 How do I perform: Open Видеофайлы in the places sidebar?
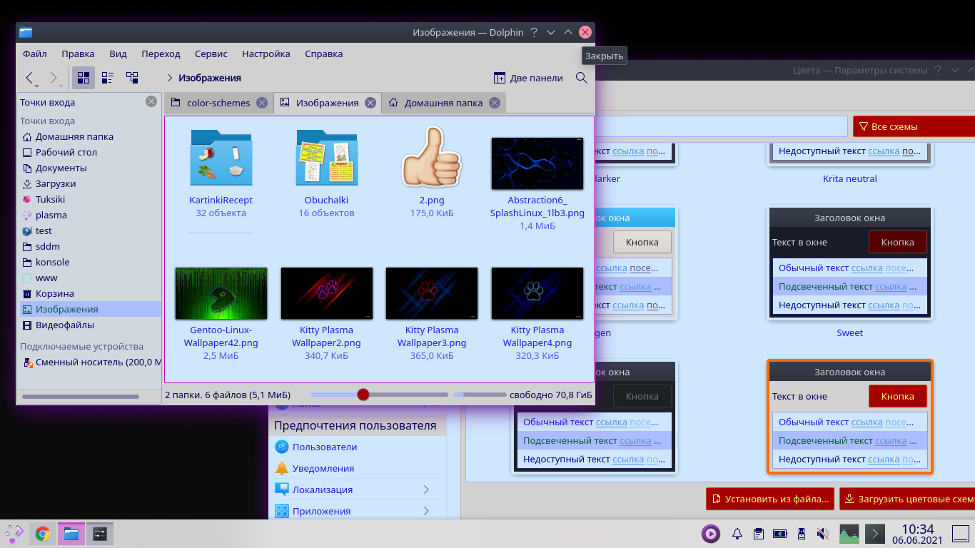coord(89,325)
